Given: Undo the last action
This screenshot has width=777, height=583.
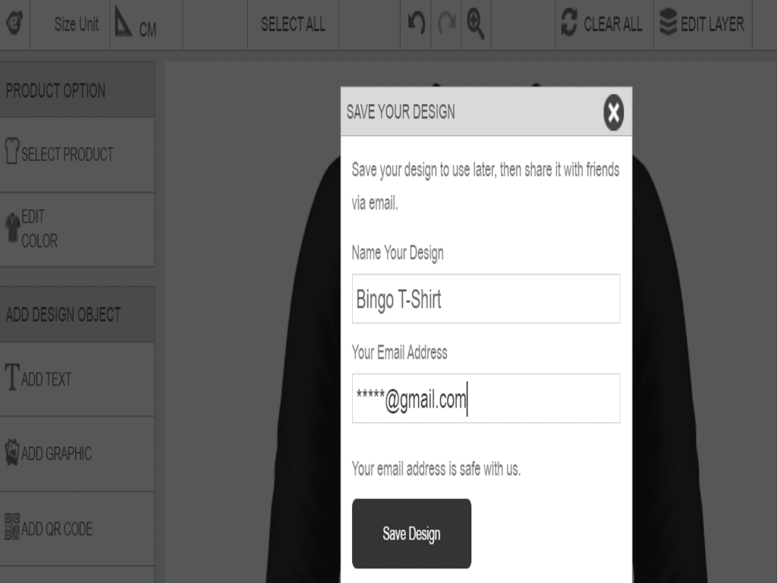Looking at the screenshot, I should click(415, 24).
